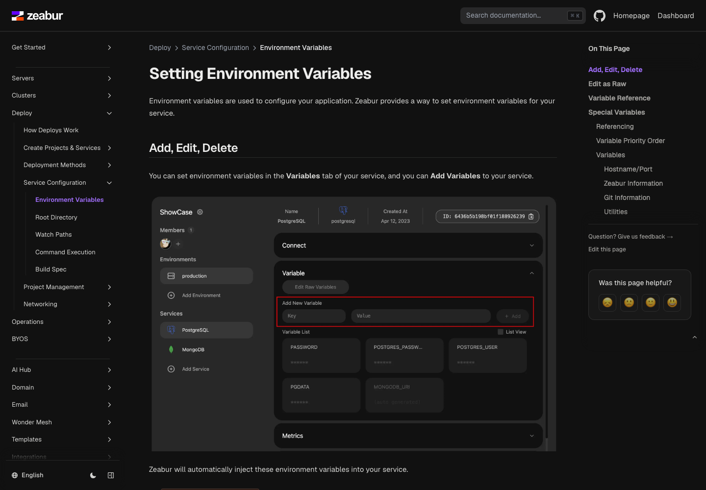Click the Zeabur logo in the header
The height and width of the screenshot is (490, 706).
(37, 16)
